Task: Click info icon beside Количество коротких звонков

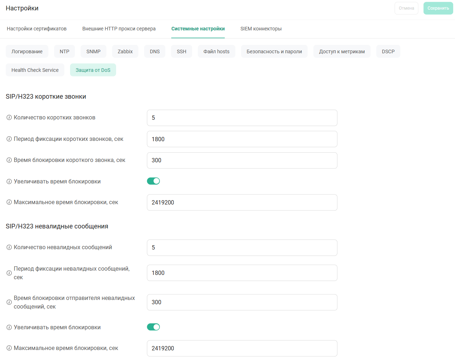Action: click(9, 118)
